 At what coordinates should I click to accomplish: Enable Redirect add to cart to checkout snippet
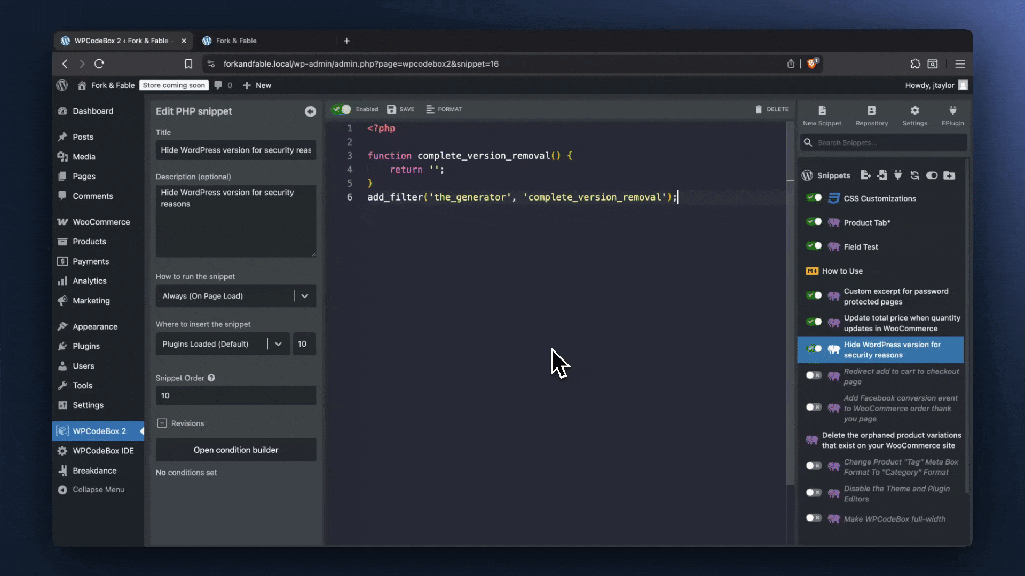point(814,375)
